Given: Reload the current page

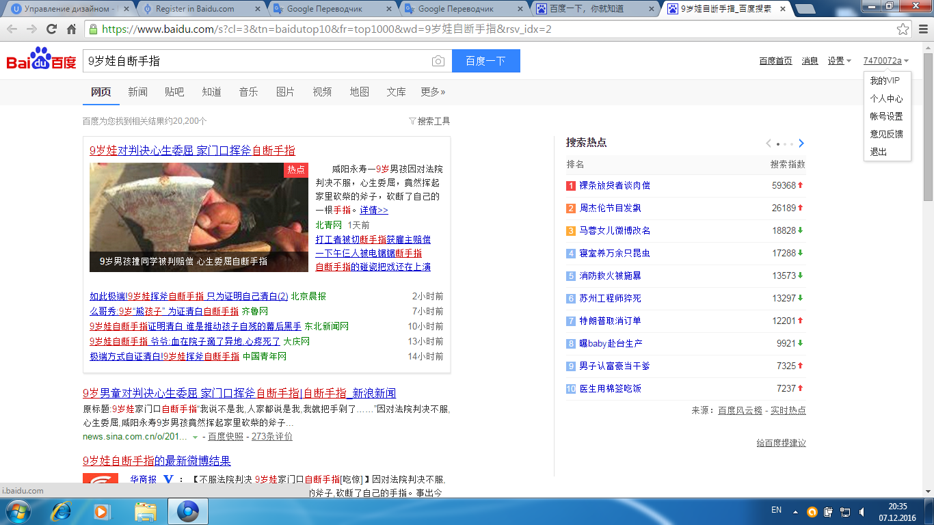Looking at the screenshot, I should pos(52,29).
